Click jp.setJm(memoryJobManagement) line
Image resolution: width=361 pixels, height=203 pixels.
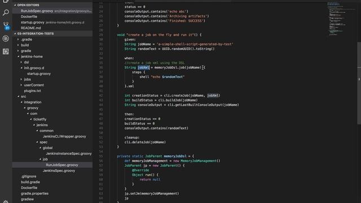click(x=152, y=193)
